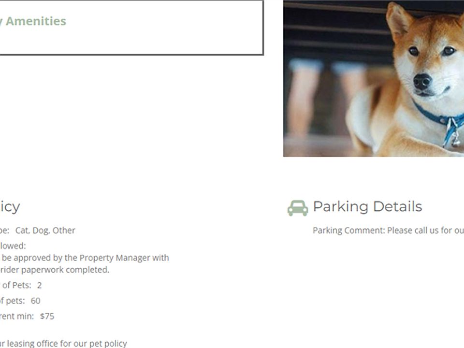The width and height of the screenshot is (464, 348).
Task: Click the pet rent minimum $75
Action: click(47, 317)
